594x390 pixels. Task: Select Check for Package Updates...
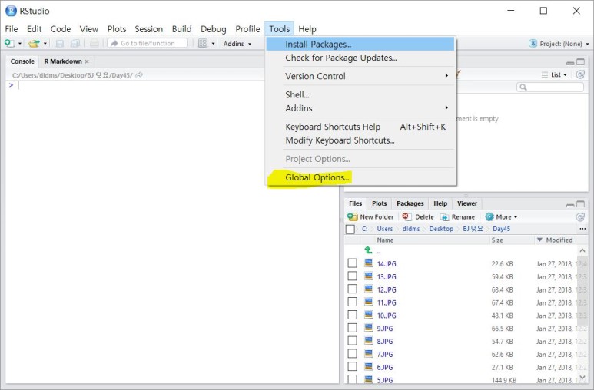point(360,58)
